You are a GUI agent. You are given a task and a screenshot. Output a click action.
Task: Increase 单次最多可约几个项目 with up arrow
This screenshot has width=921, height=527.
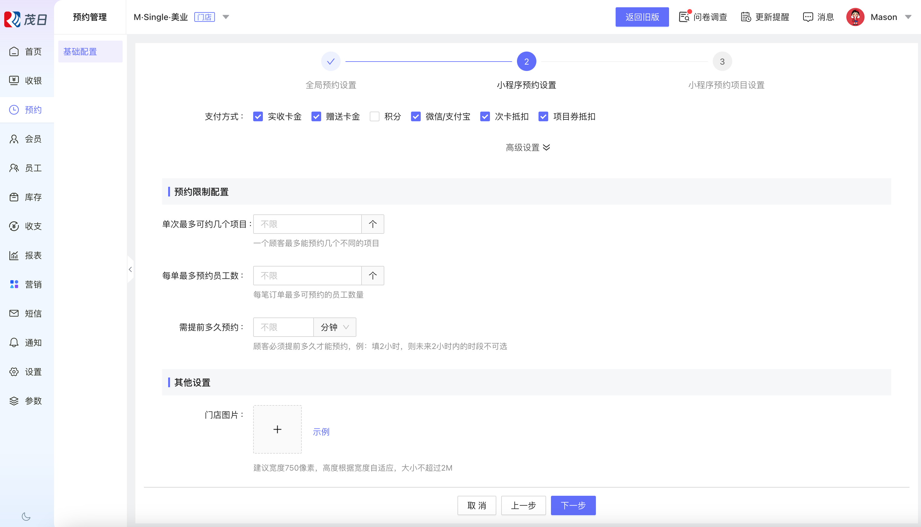click(x=372, y=224)
